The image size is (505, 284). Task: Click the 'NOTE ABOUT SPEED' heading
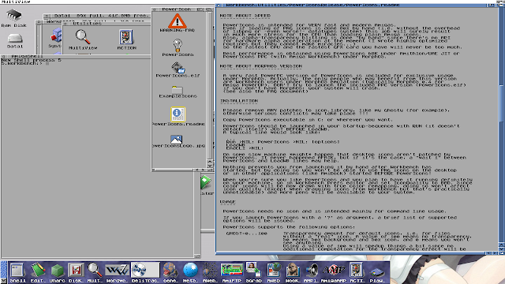pyautogui.click(x=245, y=16)
